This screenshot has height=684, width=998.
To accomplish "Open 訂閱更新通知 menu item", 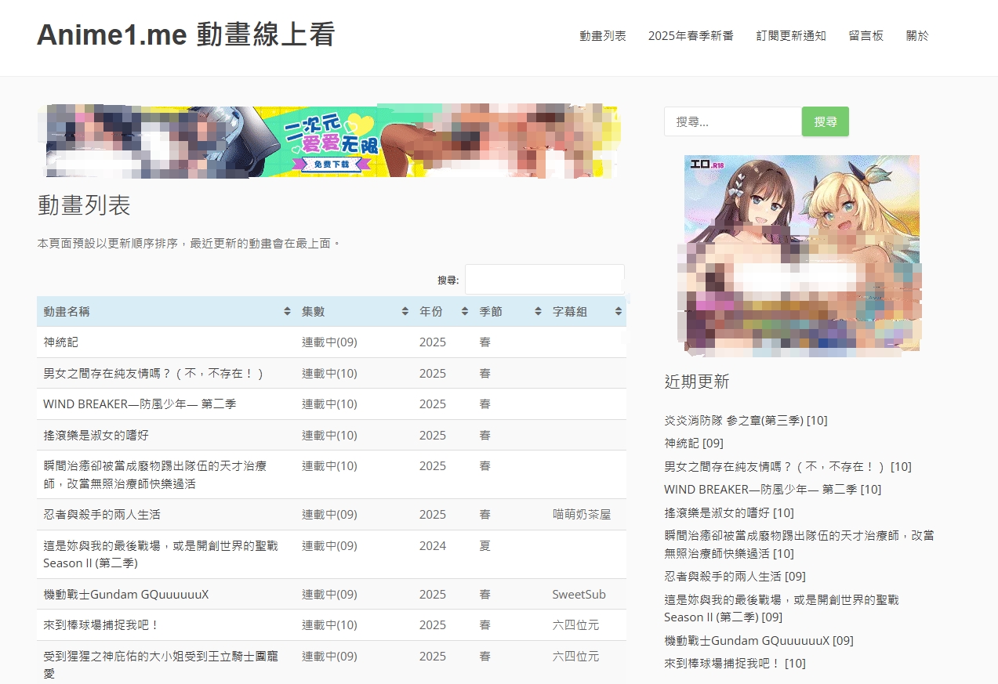I will [791, 36].
